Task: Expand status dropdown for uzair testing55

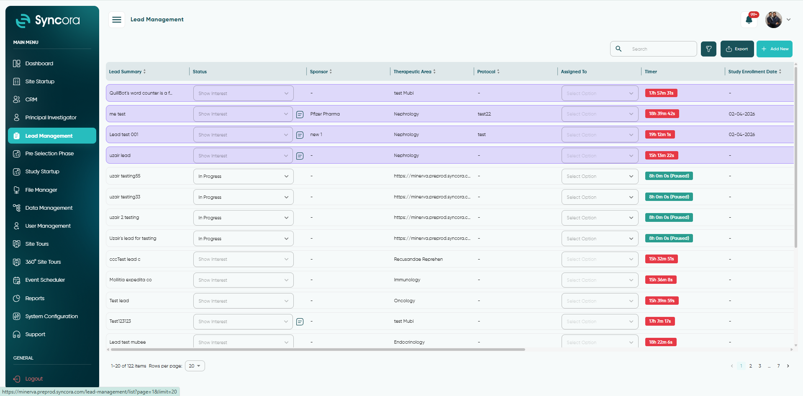Action: tap(243, 176)
